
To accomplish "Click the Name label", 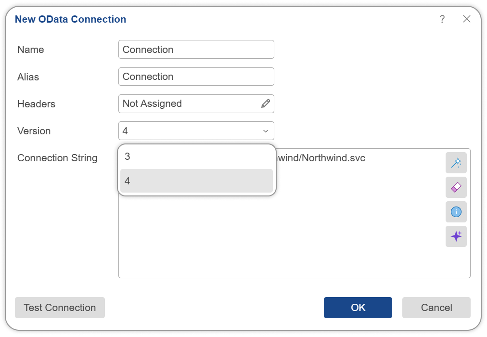I will (31, 50).
